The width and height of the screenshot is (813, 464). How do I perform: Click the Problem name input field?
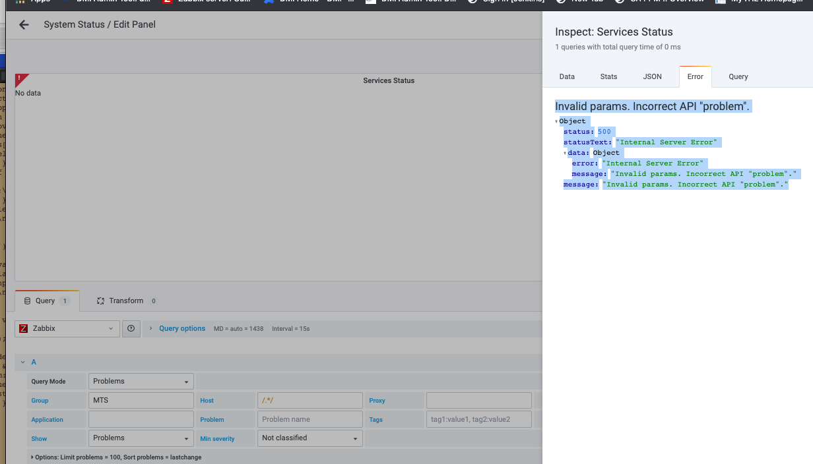[309, 419]
